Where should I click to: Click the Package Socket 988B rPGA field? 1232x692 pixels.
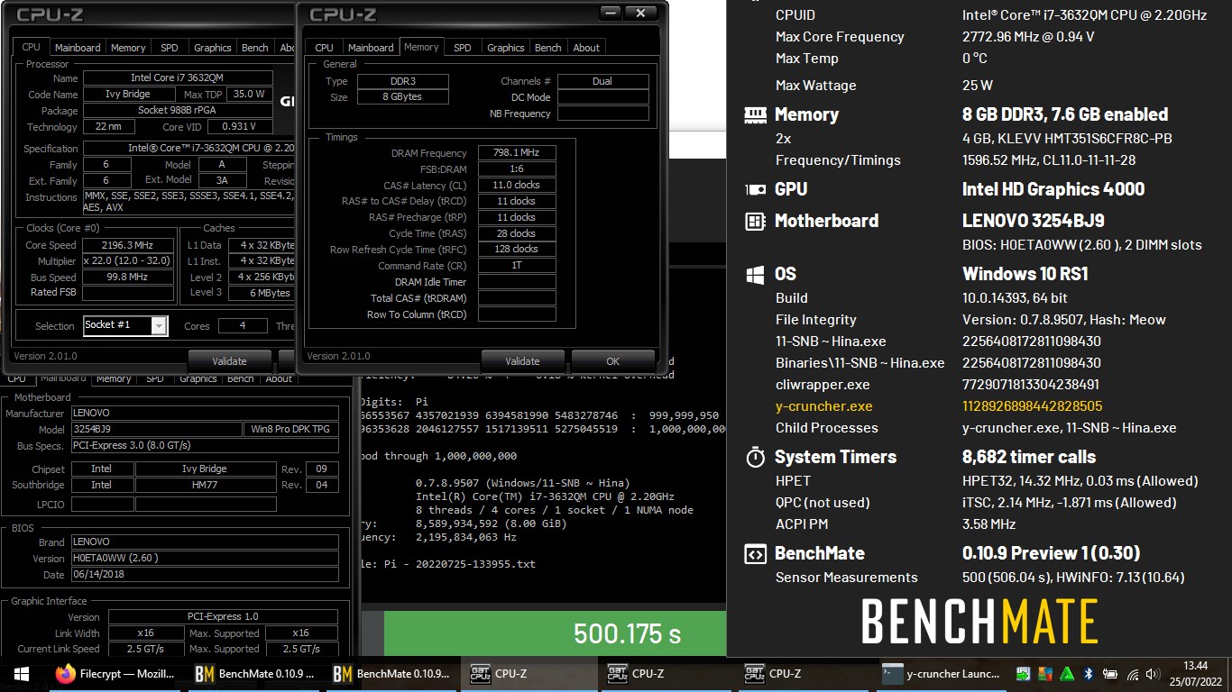pyautogui.click(x=178, y=111)
